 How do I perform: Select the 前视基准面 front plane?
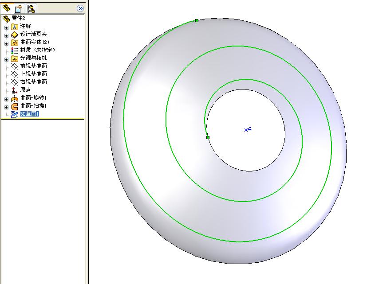click(x=33, y=66)
